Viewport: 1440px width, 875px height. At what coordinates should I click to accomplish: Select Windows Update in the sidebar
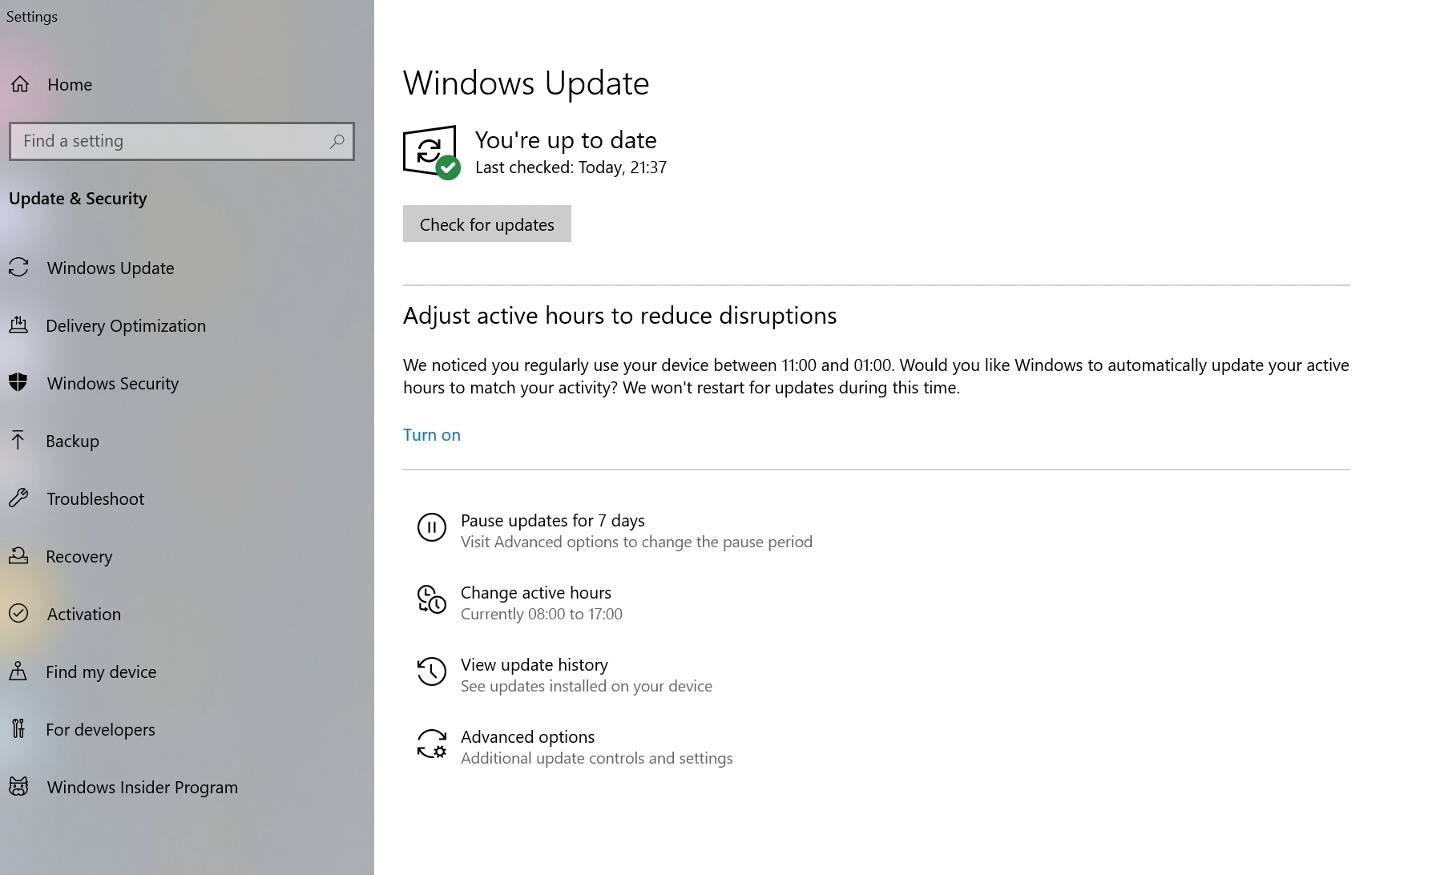[111, 268]
